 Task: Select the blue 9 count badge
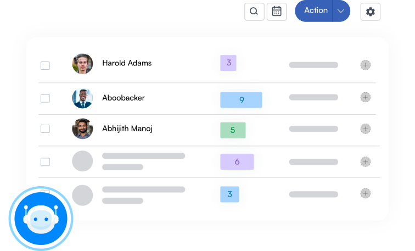coord(241,100)
